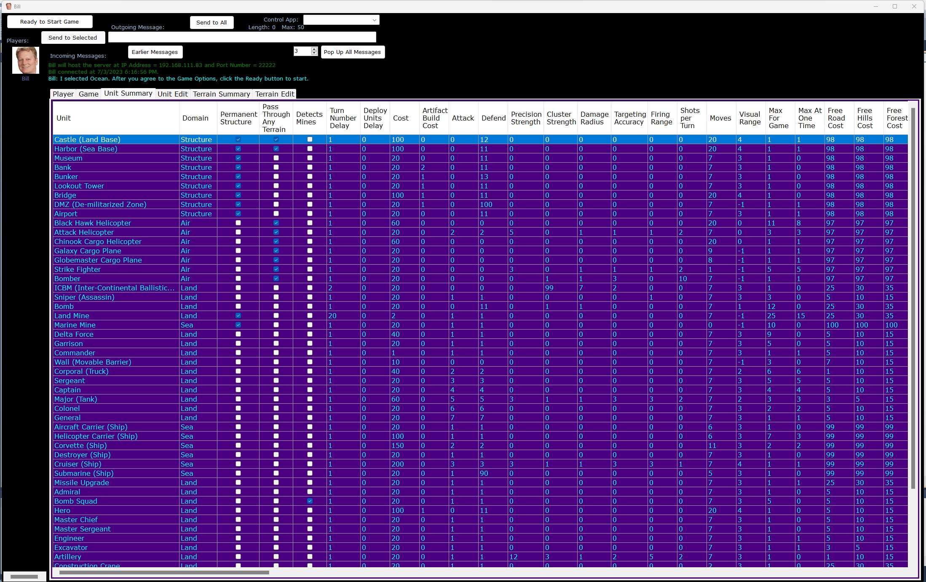Viewport: 926px width, 582px height.
Task: Click the up arrow on message count spinner
Action: 314,49
